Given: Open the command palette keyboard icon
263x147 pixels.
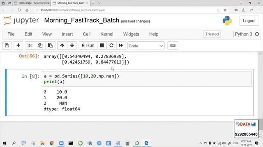Looking at the screenshot, I should [173, 45].
